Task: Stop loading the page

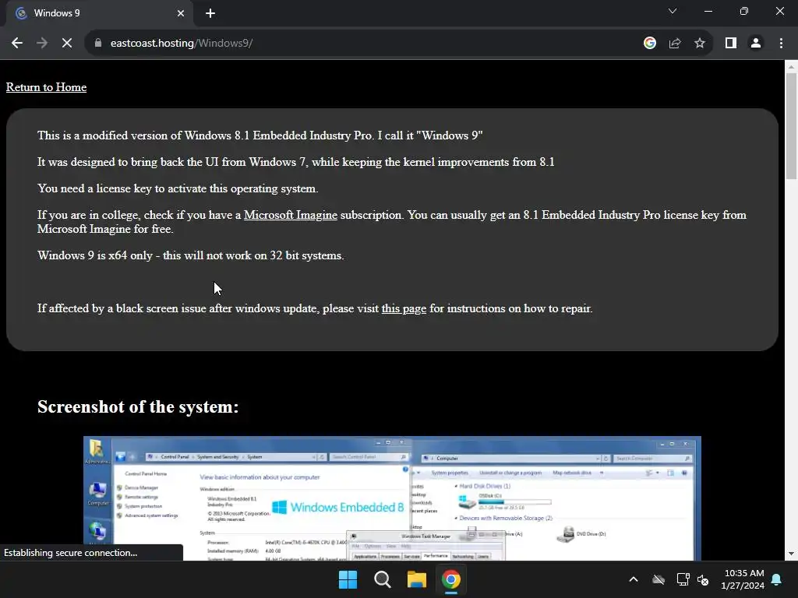Action: (67, 44)
